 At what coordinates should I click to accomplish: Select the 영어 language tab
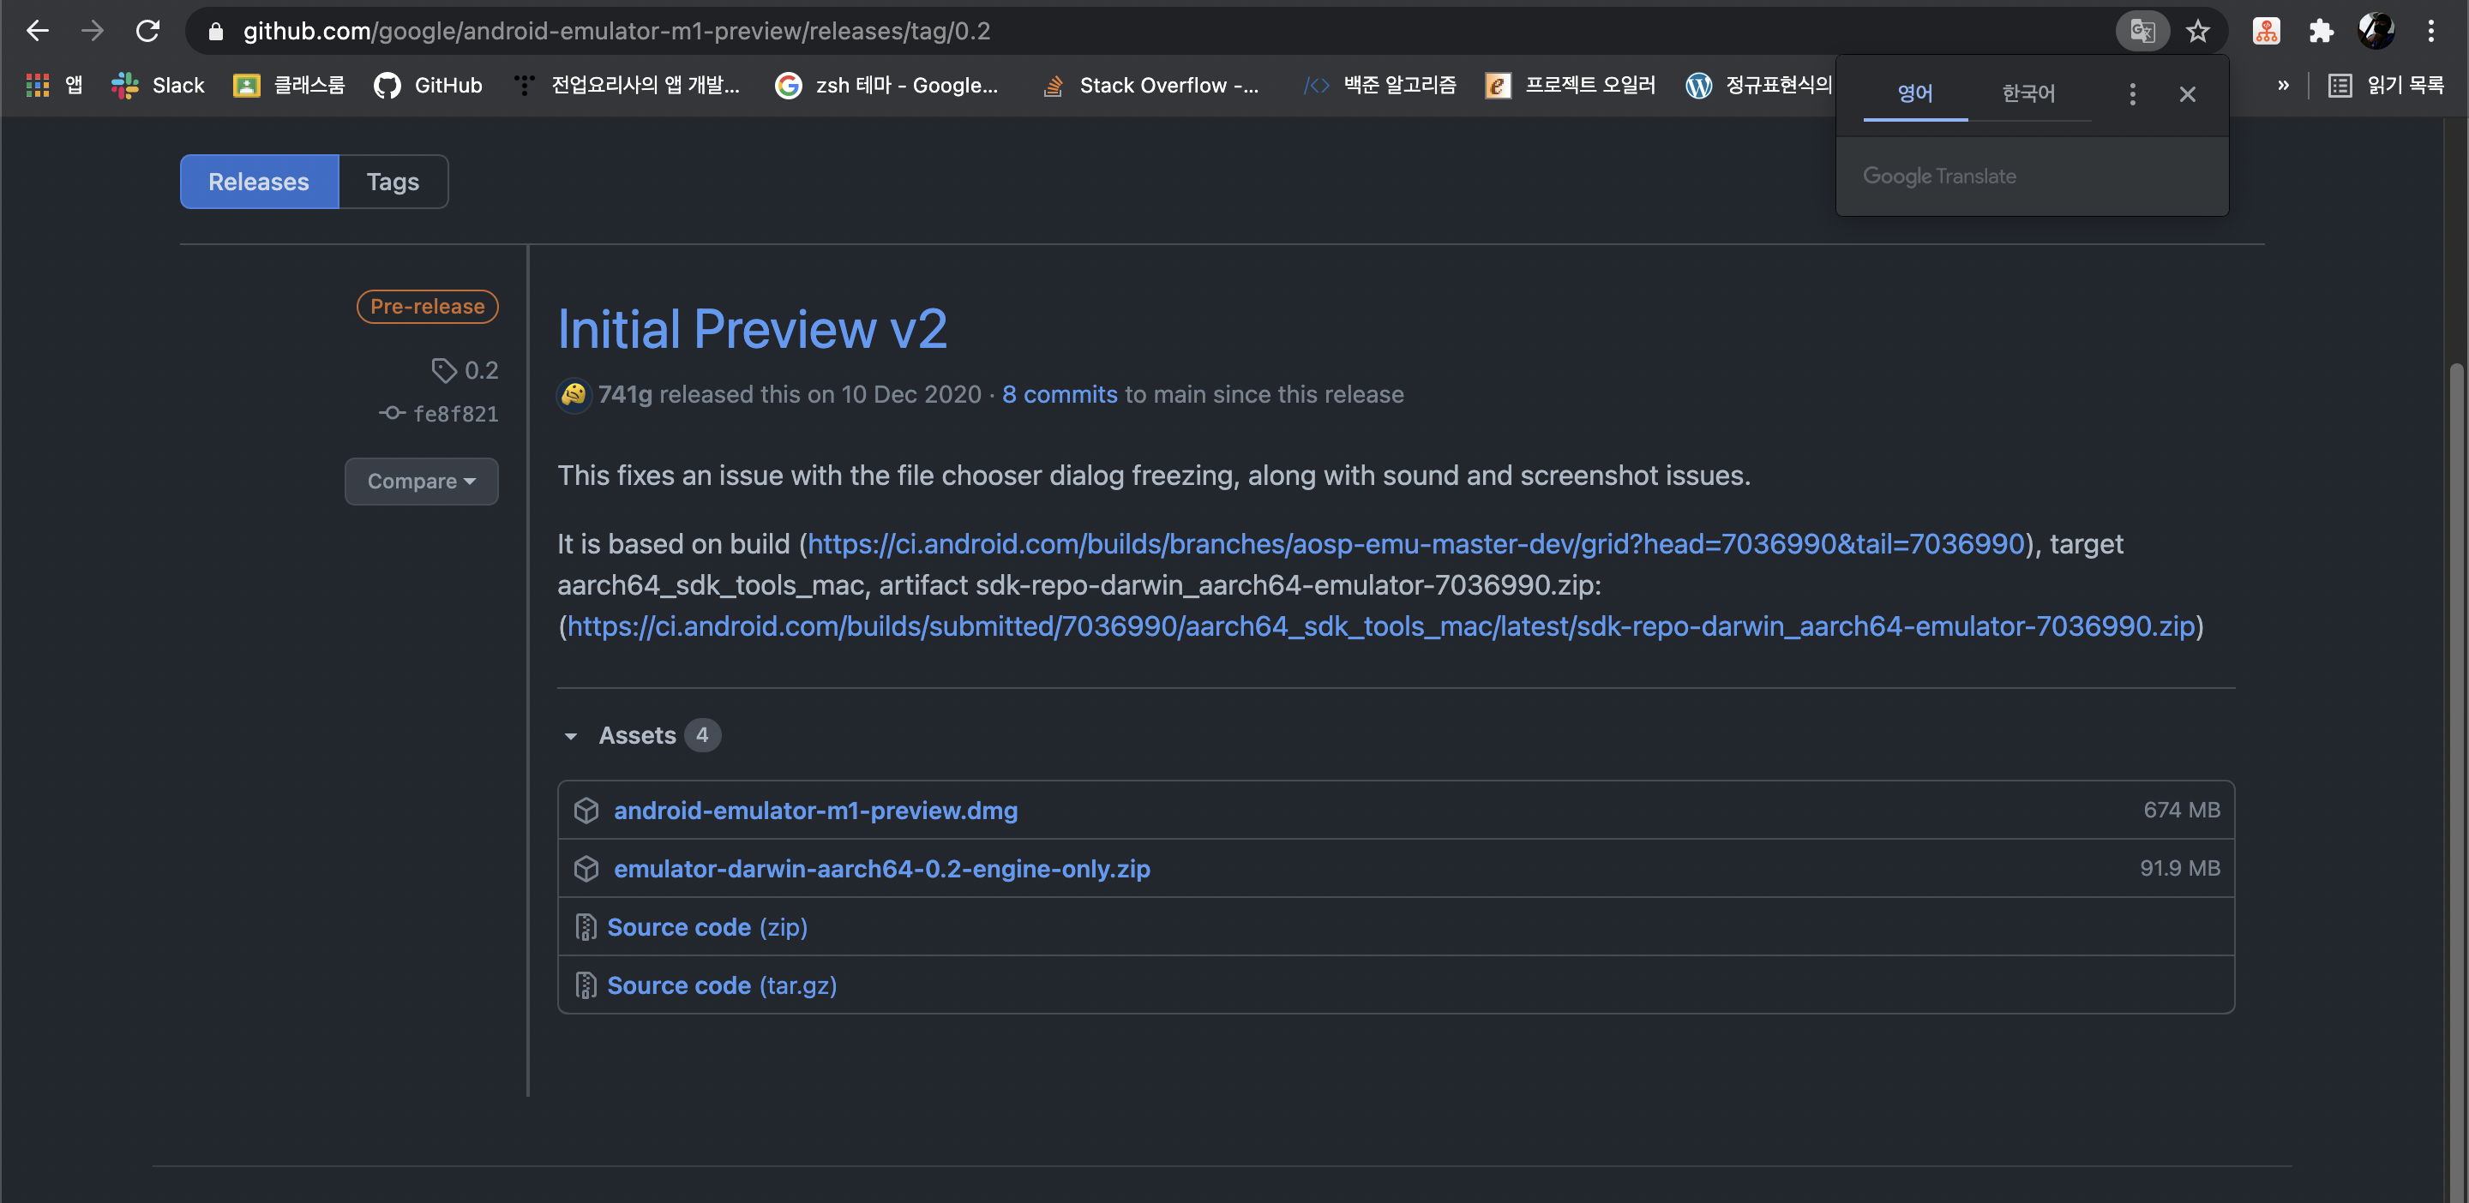point(1914,94)
